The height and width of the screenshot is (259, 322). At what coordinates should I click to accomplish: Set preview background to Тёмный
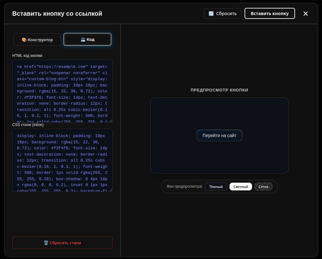[x=216, y=186]
